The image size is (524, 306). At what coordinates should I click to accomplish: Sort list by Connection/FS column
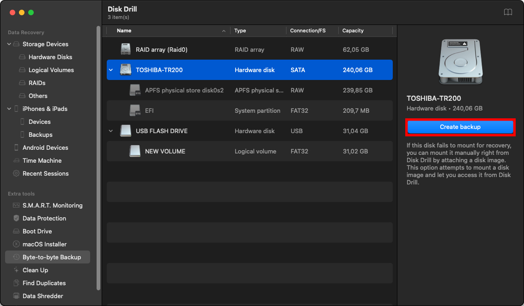pos(308,31)
